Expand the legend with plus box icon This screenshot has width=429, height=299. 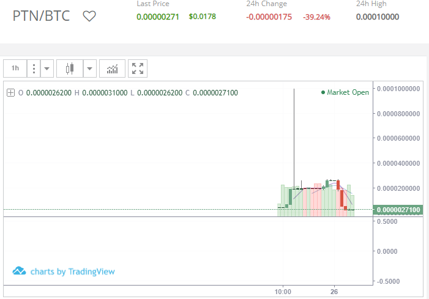(x=10, y=93)
